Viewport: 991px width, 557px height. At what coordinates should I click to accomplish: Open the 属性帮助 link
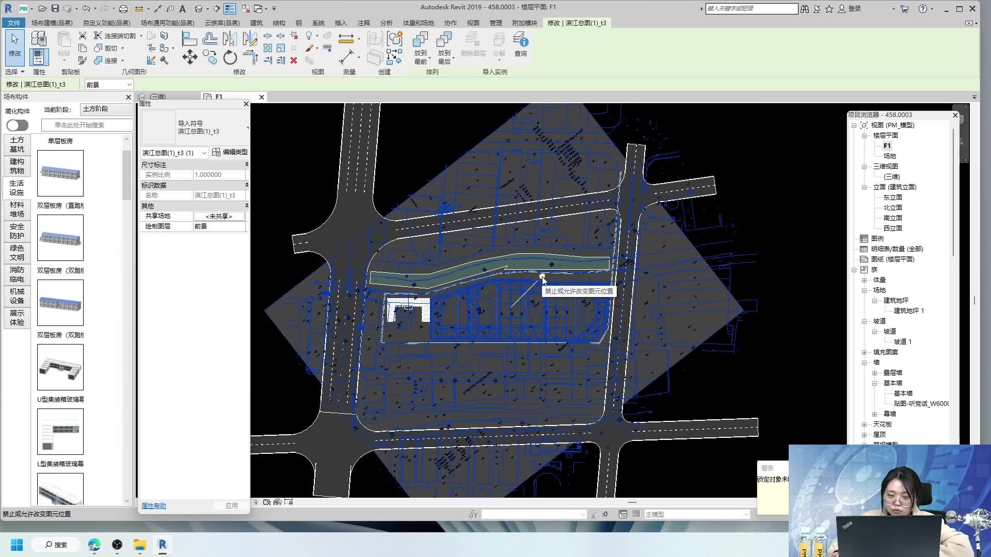[154, 506]
